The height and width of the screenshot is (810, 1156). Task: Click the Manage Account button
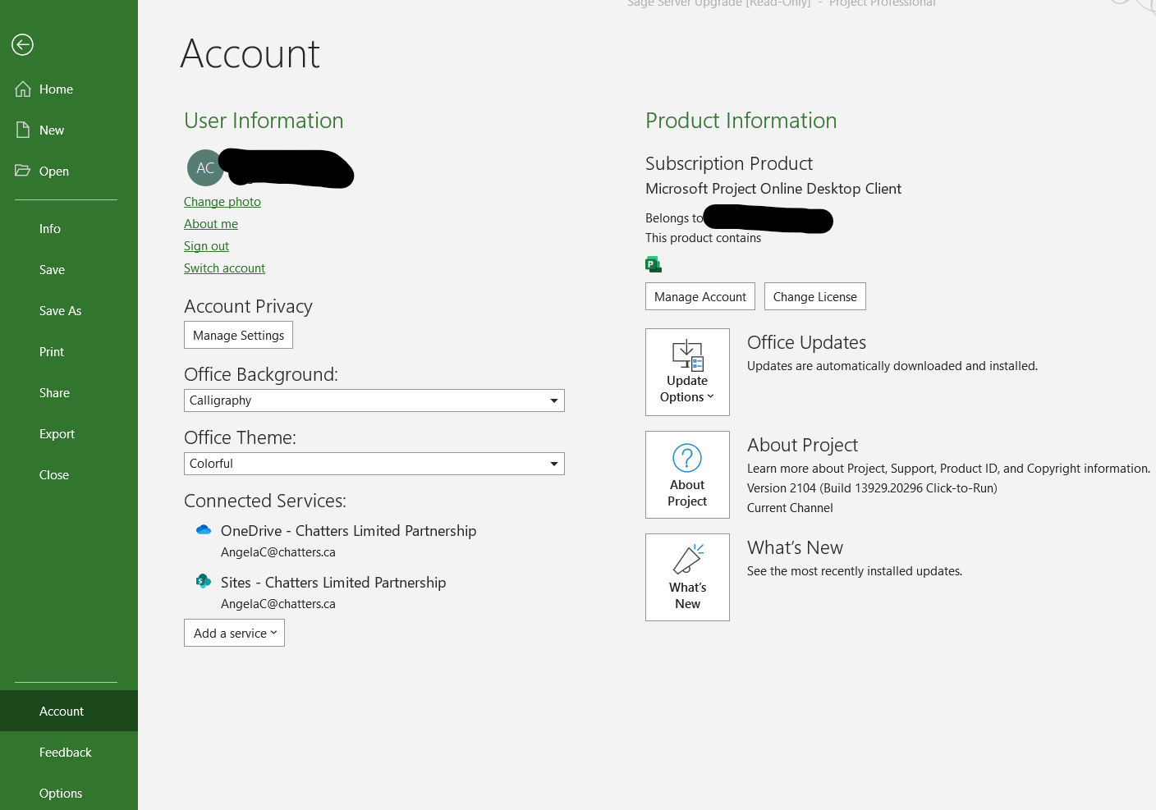pyautogui.click(x=700, y=296)
